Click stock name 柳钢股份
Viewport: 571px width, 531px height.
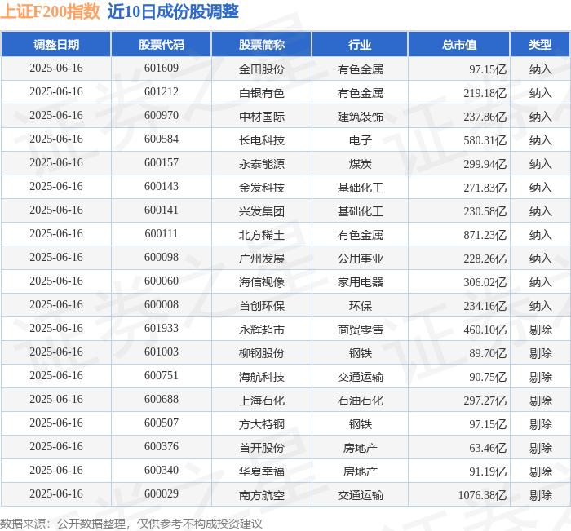pos(262,353)
